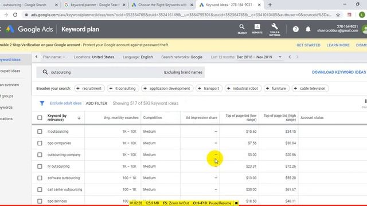The height and width of the screenshot is (206, 367).
Task: Open Keyword ideas in sidebar
Action: [10, 60]
